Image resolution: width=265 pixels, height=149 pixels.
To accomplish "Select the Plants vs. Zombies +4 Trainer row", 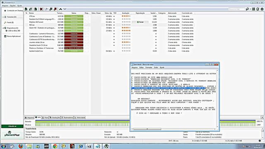I will coord(109,48).
